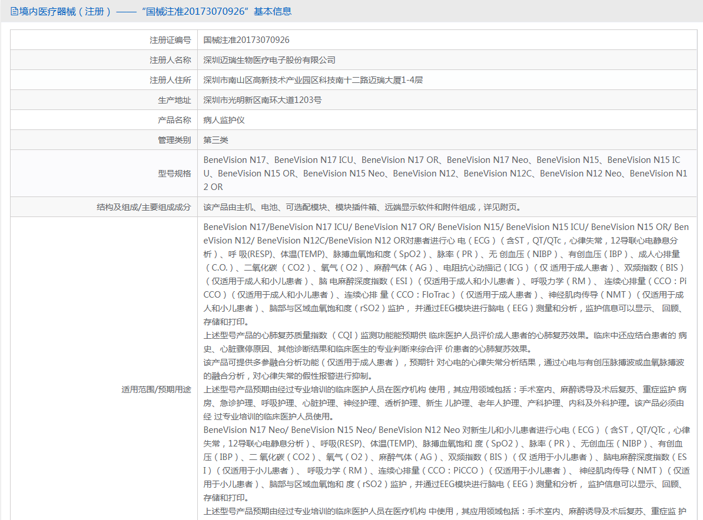Click the 产品名称 label
Viewport: 703px width, 520px height.
click(x=174, y=120)
